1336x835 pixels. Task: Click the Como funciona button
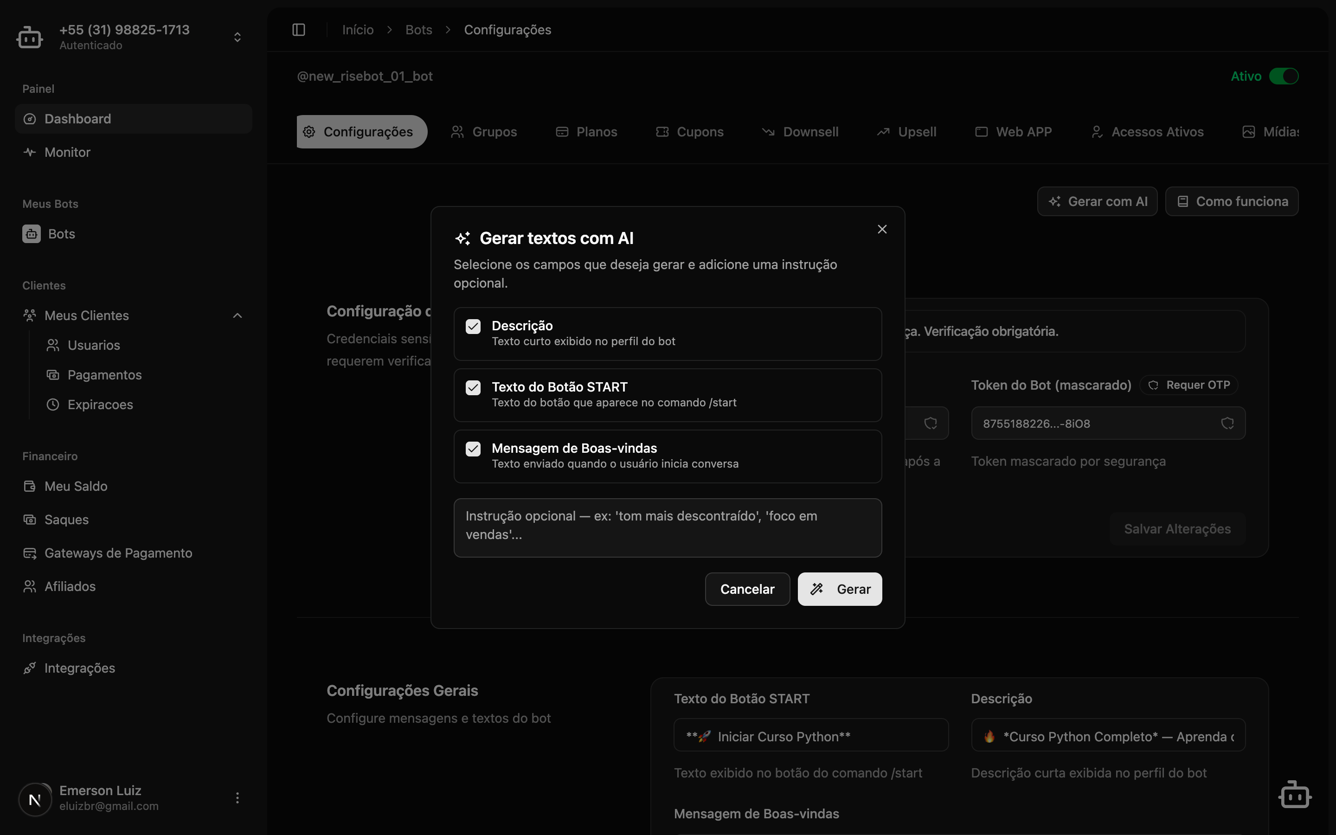[x=1232, y=202]
